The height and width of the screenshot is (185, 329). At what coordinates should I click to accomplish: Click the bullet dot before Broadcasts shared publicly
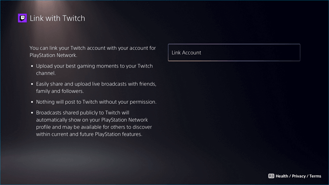click(x=32, y=113)
